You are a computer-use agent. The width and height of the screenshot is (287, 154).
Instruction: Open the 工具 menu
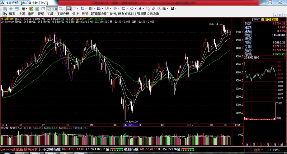(50, 14)
